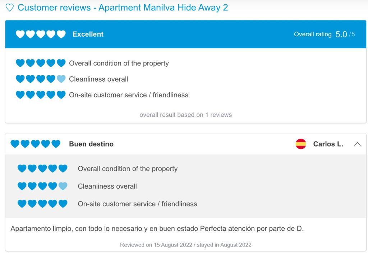Click the Spain flag icon next to Carlos L.

point(301,144)
